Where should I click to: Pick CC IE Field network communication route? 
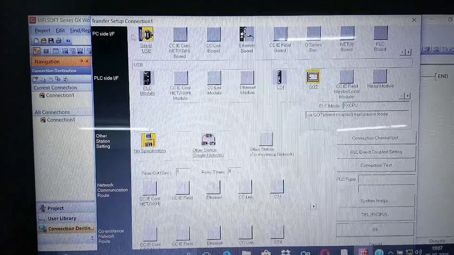[x=182, y=188]
